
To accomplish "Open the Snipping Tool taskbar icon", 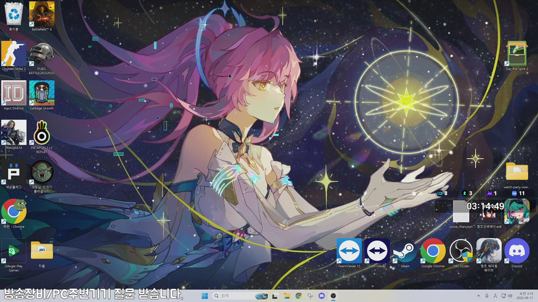I will tap(310, 296).
